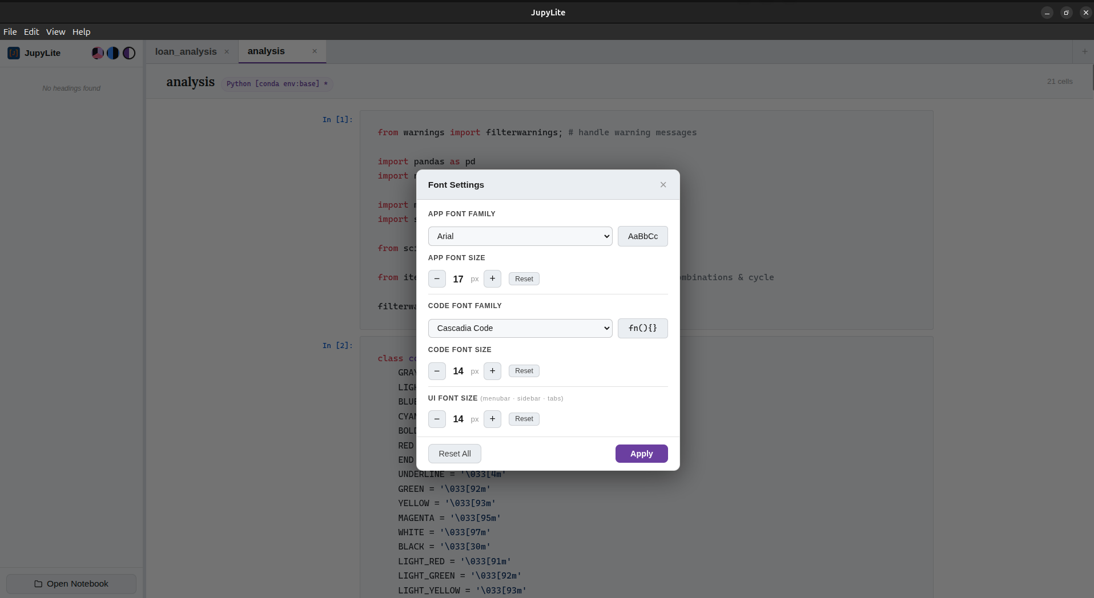Select the pink multicolor theme circle

96,52
